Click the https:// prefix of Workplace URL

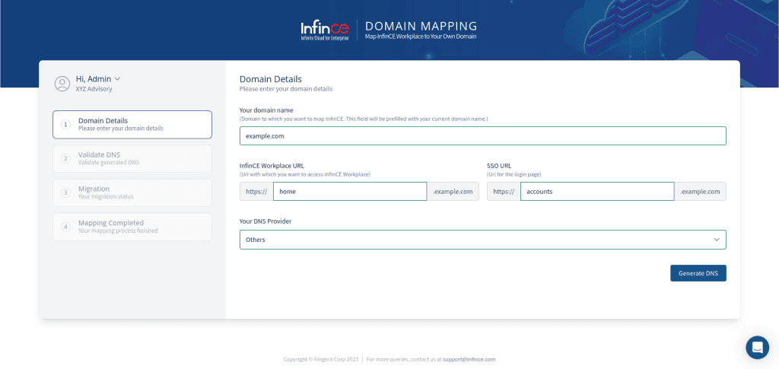tap(256, 191)
